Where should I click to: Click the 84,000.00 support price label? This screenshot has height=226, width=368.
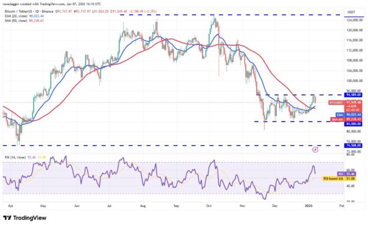[x=353, y=124]
